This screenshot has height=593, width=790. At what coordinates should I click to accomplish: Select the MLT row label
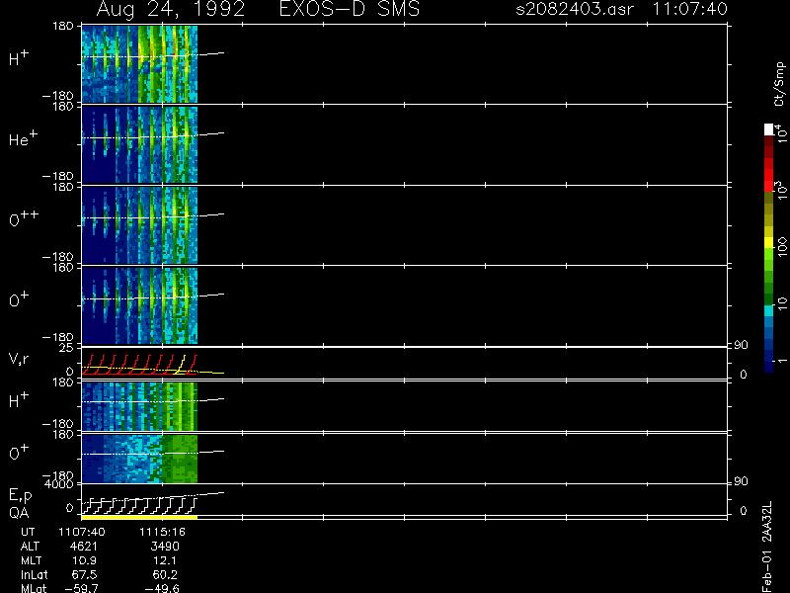31,560
